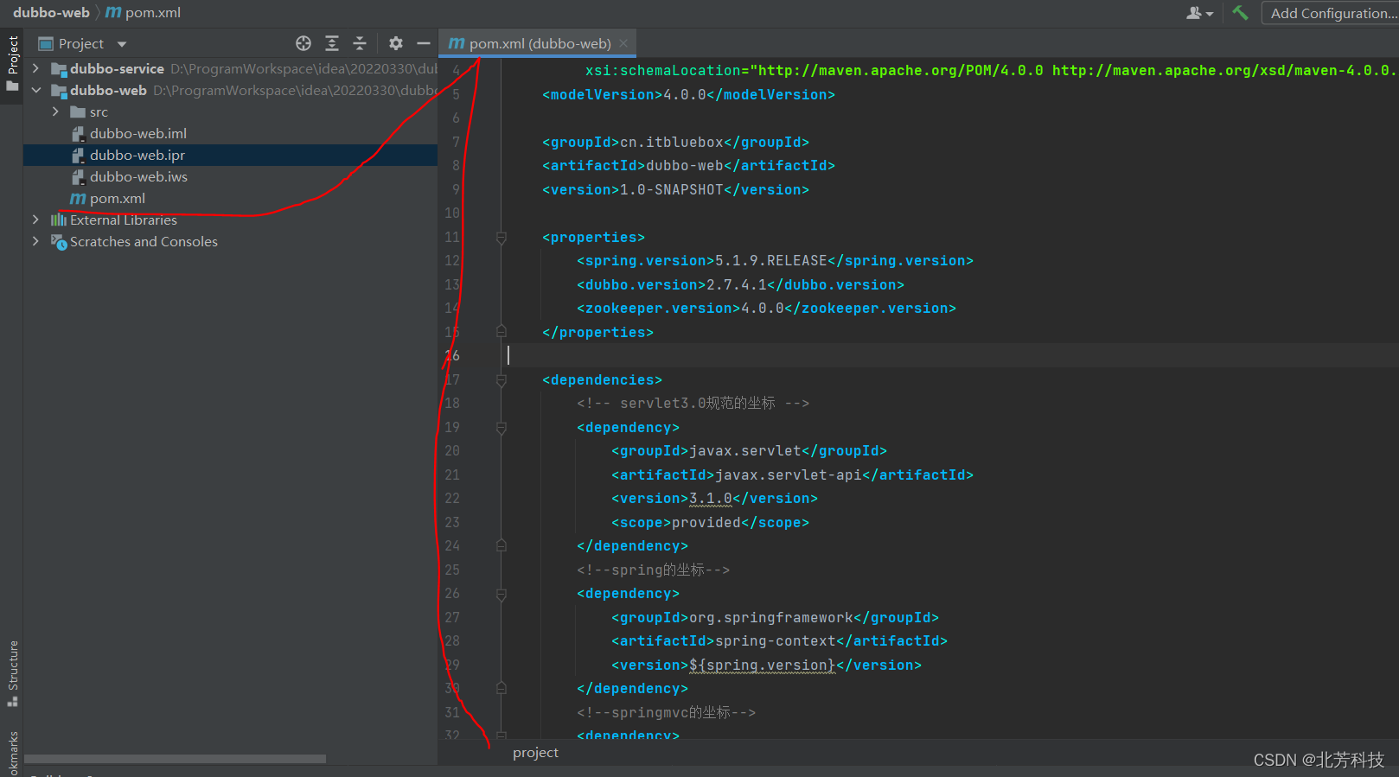Click spring-context artifactId text
The width and height of the screenshot is (1399, 777).
775,641
